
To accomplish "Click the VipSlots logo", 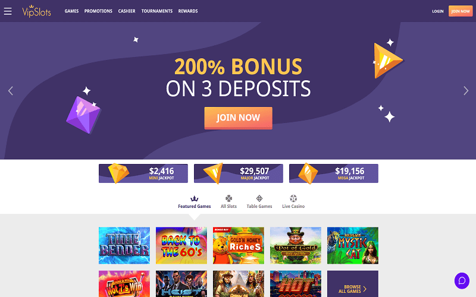I will tap(36, 11).
